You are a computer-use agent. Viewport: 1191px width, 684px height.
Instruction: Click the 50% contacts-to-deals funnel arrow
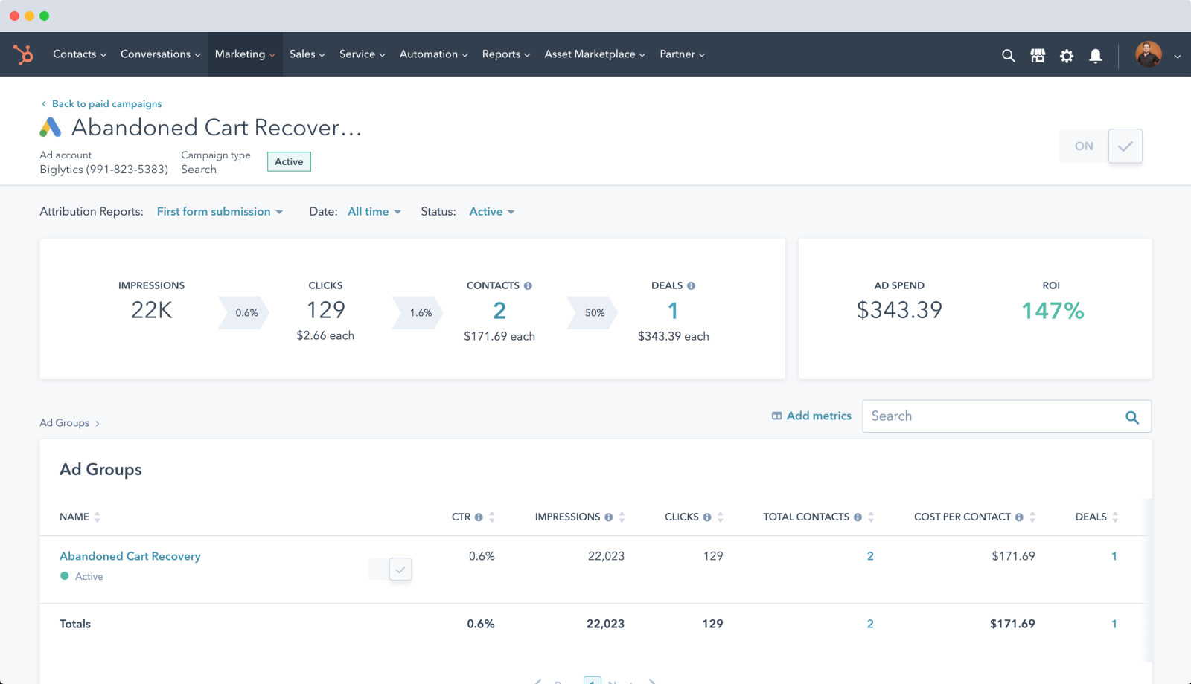click(593, 313)
